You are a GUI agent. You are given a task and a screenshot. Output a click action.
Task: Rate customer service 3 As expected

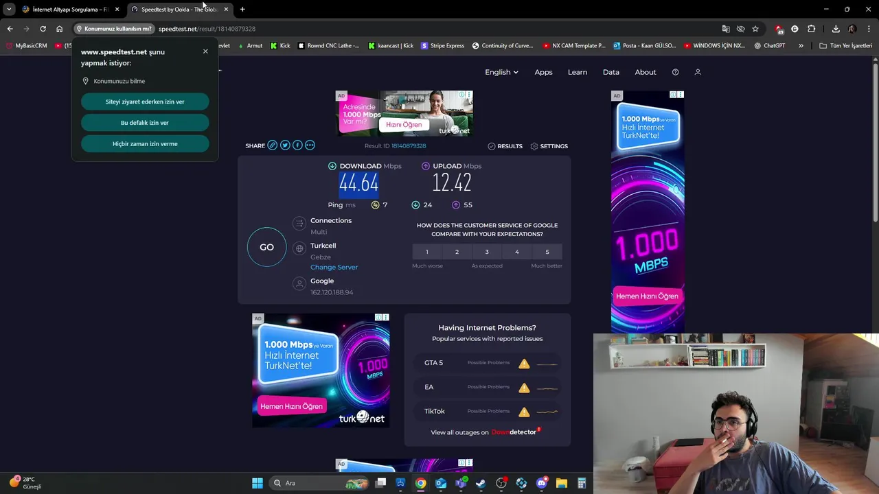point(487,252)
